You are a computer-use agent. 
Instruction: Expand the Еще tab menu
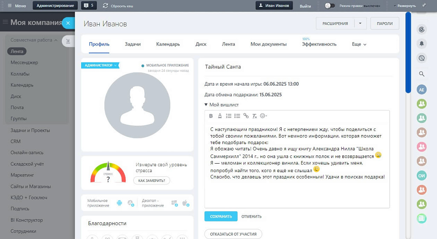(x=359, y=44)
